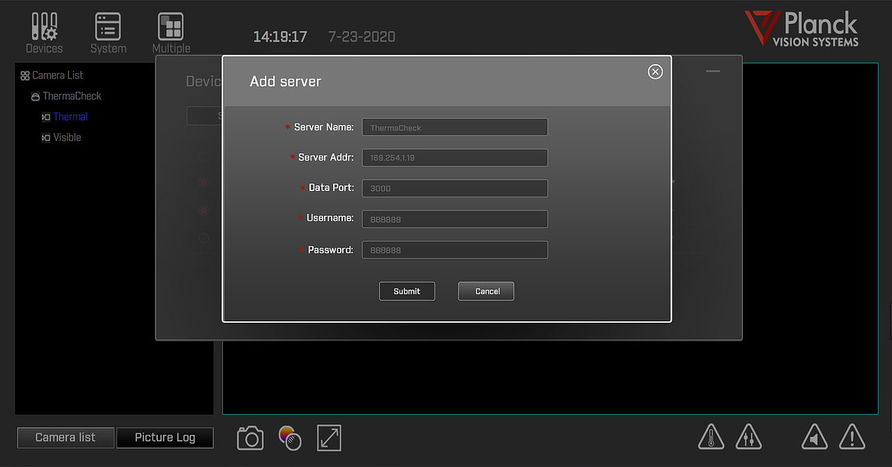Open the System settings icon

108,33
